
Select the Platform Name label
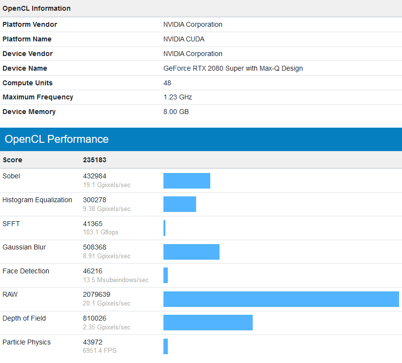coord(27,39)
